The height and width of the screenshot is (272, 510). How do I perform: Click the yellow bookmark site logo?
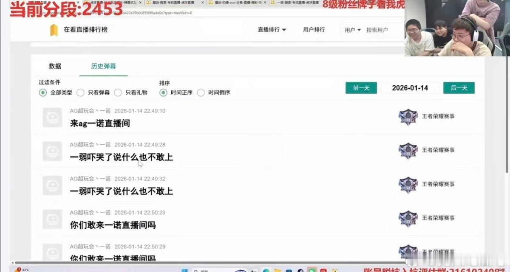coord(54,30)
